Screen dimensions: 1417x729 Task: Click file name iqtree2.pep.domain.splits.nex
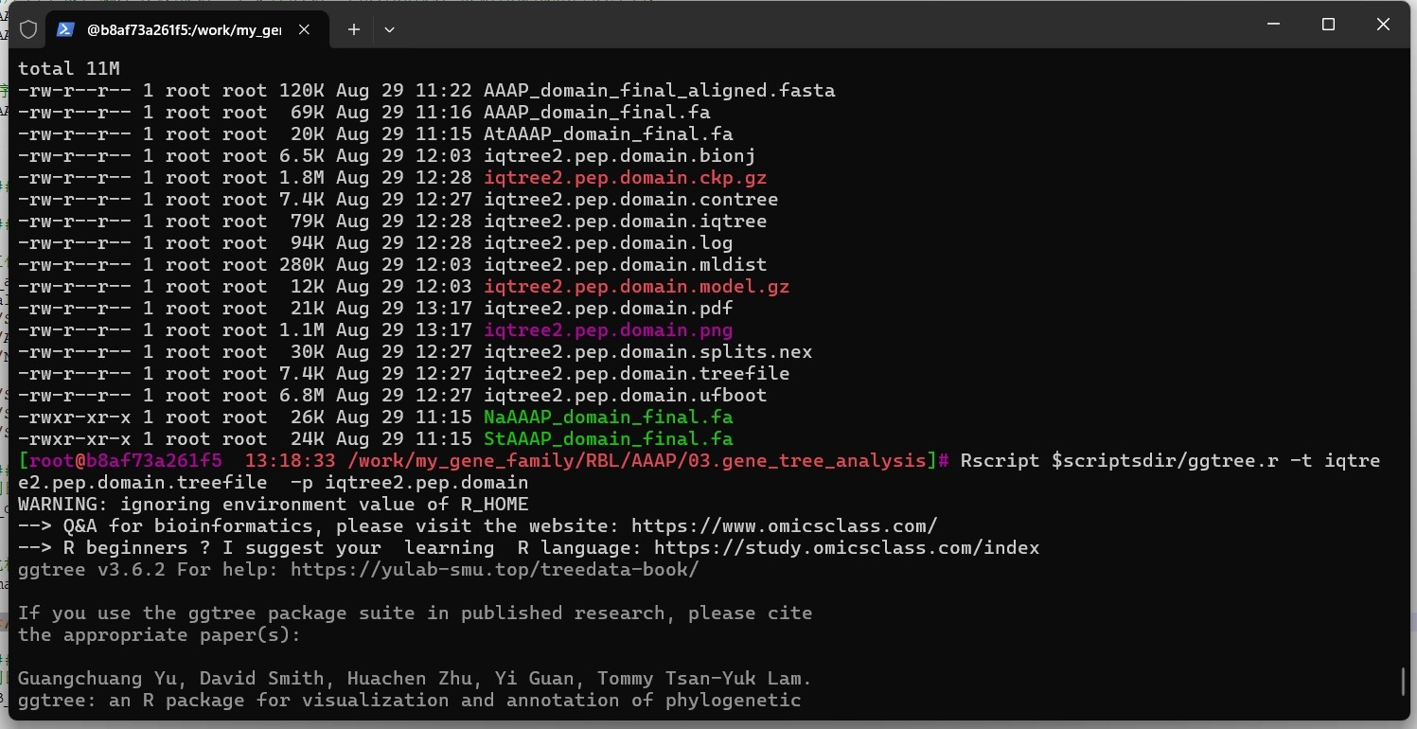tap(647, 352)
